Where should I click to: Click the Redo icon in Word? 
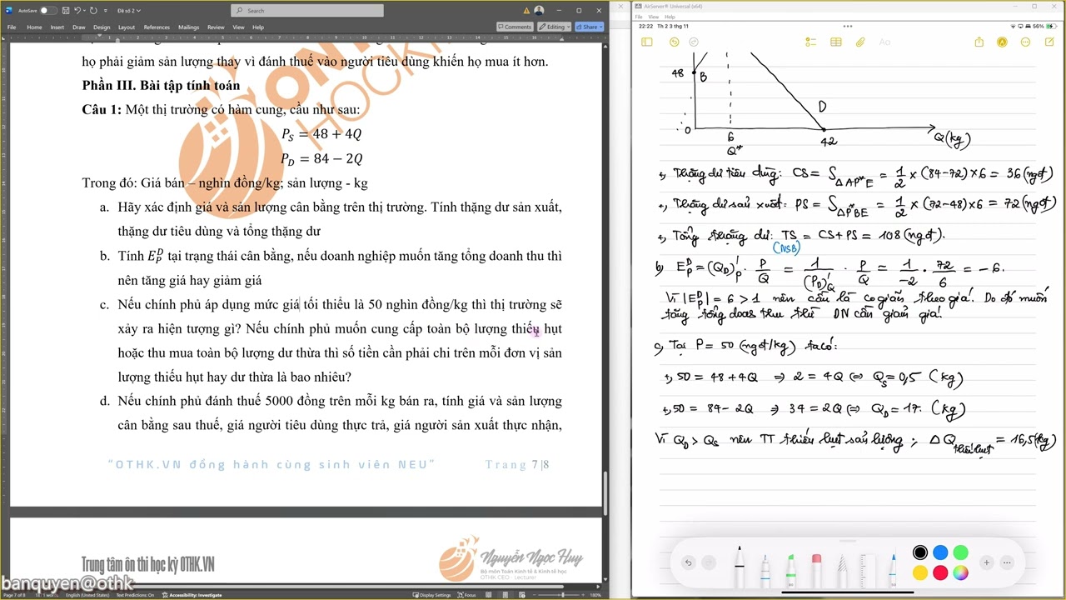(92, 11)
